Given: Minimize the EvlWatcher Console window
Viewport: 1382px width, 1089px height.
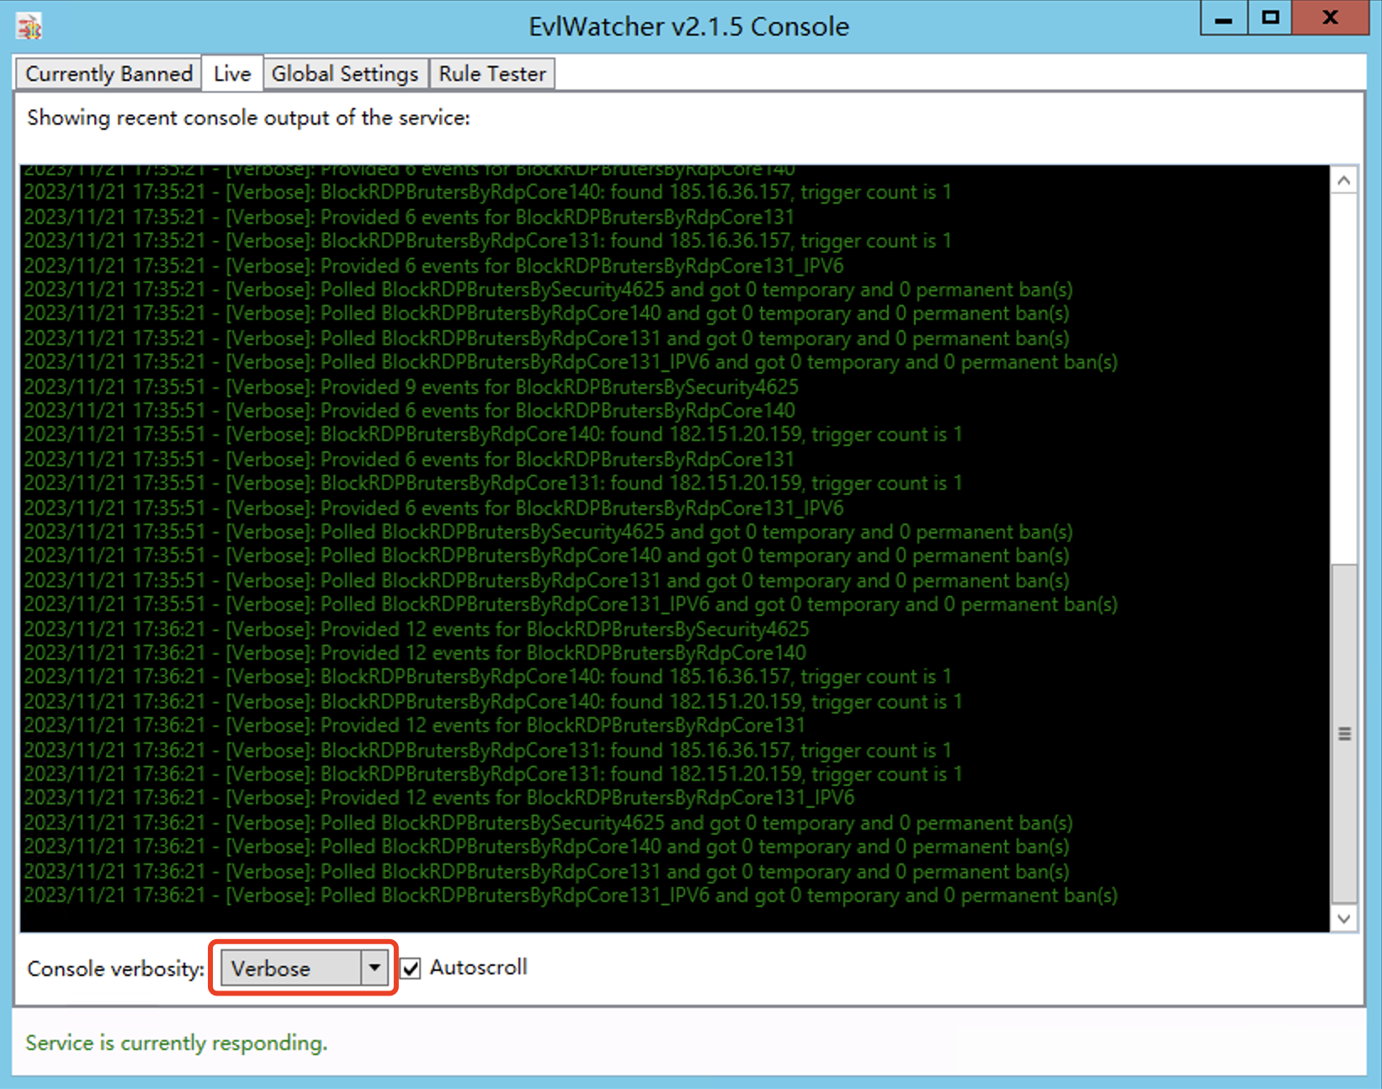Looking at the screenshot, I should (x=1224, y=19).
